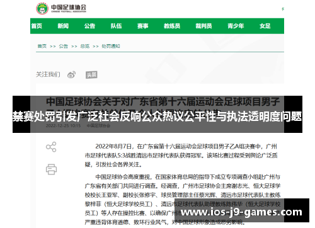Viewport: 315px width, 228px height.
Task: Open the Weibo follow icon
Action: tap(71, 74)
